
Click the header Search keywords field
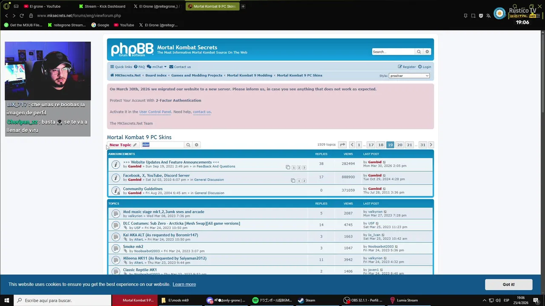(393, 52)
